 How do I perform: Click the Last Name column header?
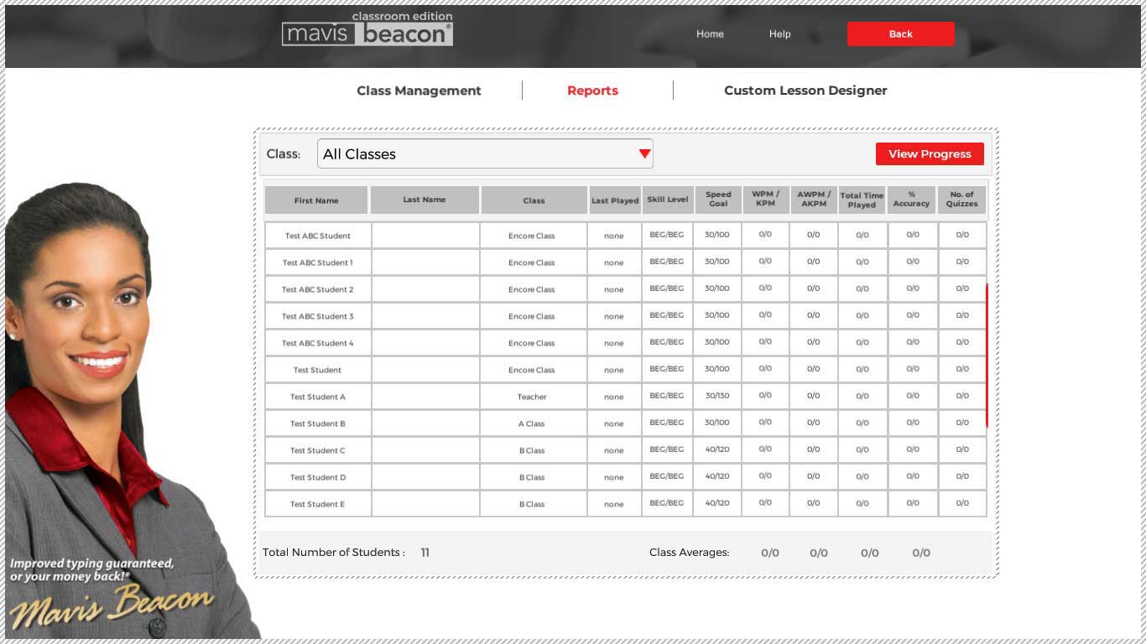[425, 200]
